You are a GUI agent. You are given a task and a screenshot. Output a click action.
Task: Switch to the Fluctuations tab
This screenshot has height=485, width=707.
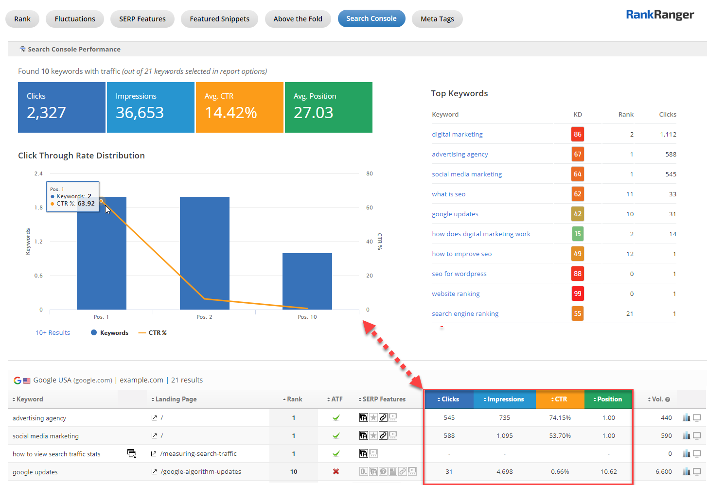(75, 19)
